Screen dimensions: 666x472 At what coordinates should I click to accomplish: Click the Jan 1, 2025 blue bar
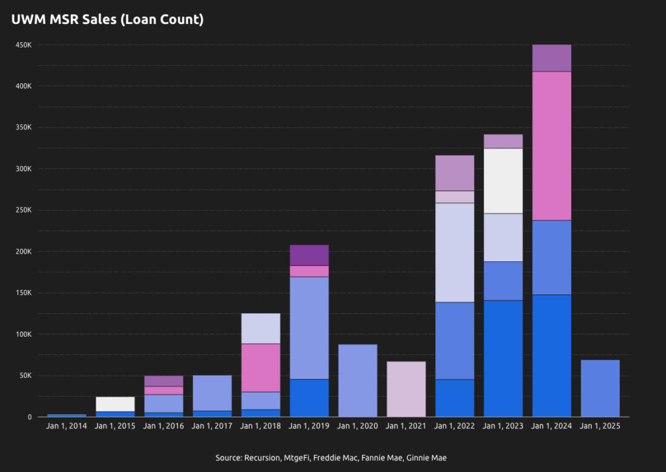(600, 388)
